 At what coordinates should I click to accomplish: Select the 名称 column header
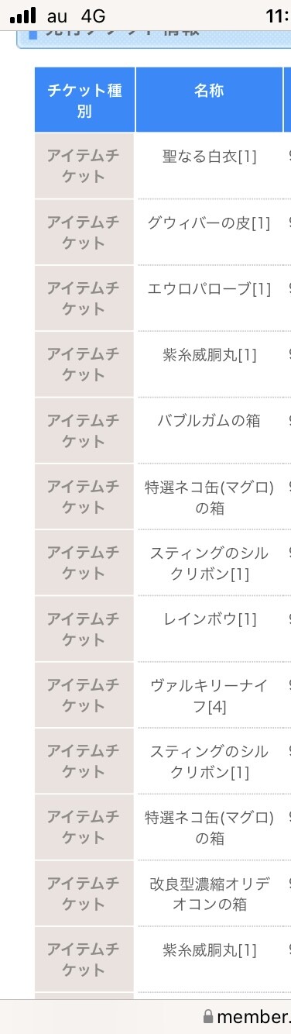(209, 91)
